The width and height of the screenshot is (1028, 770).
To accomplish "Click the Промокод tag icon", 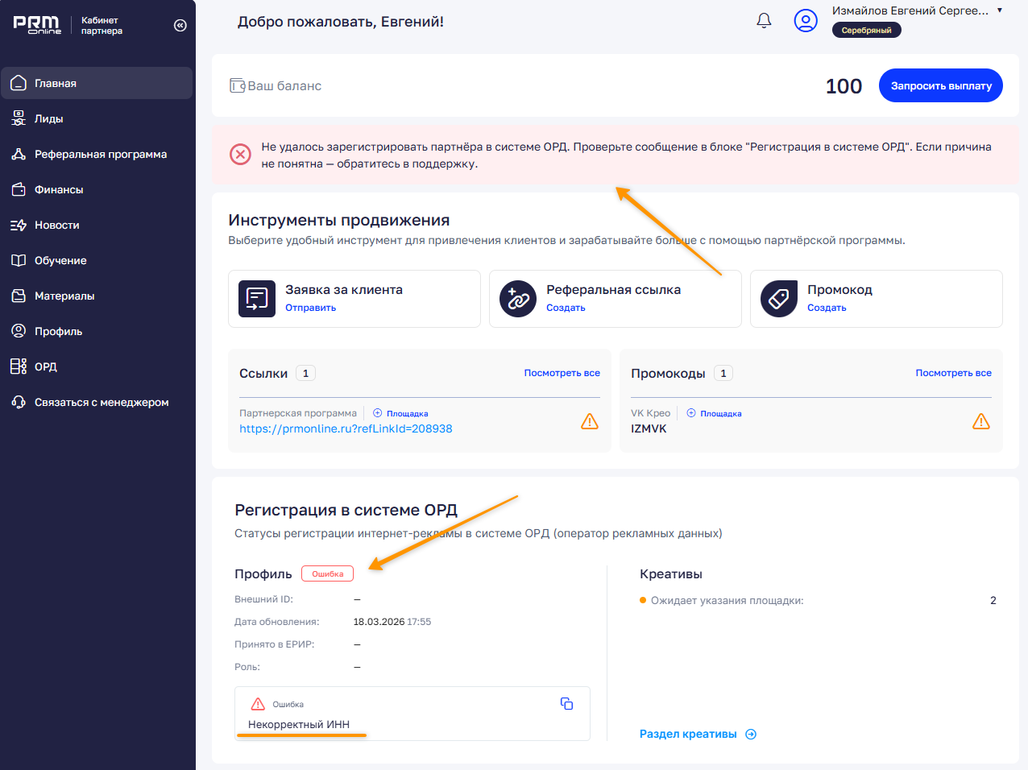I will click(779, 299).
